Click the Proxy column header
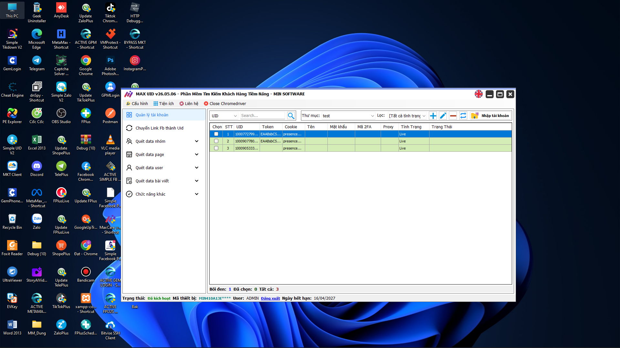Screen dimensions: 620x348 390,127
